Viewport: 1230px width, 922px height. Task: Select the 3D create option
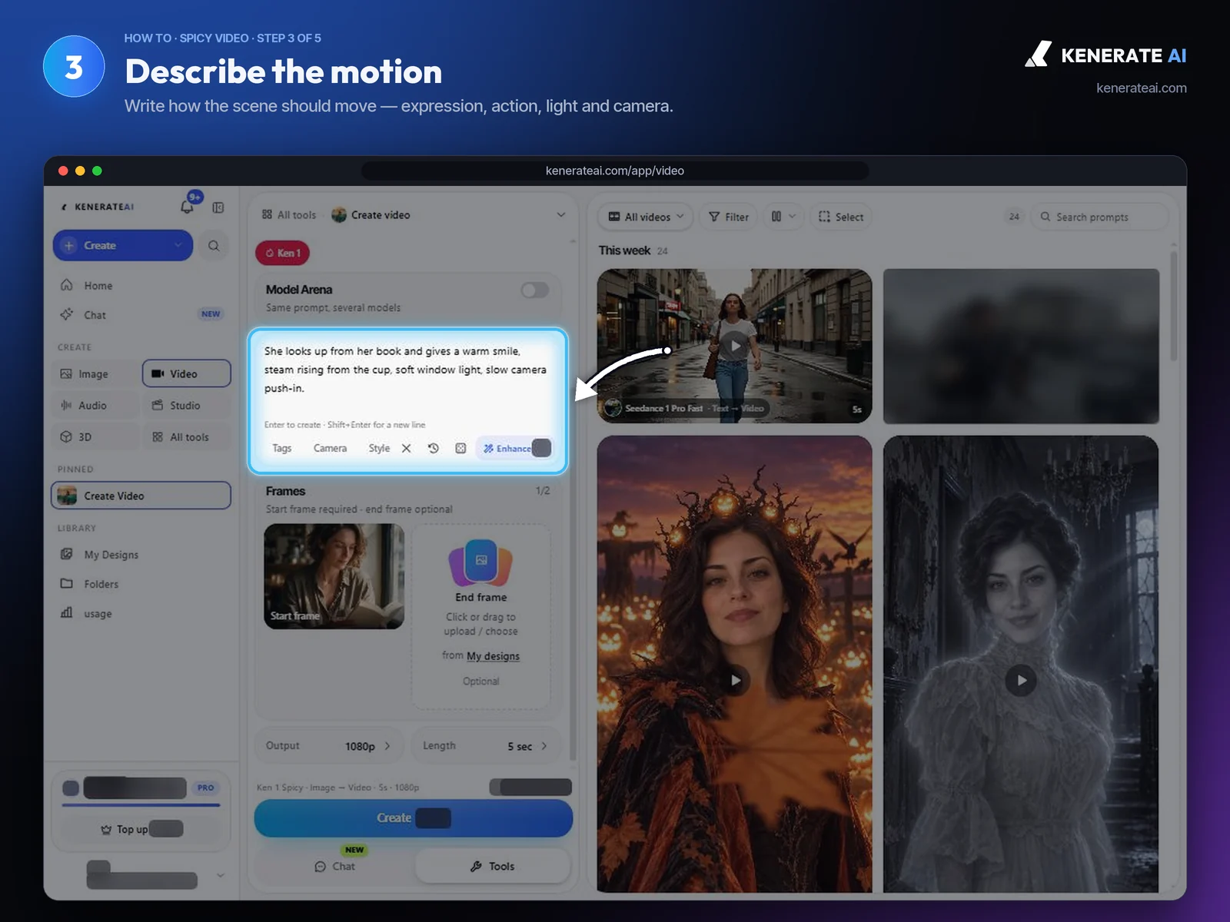[95, 436]
